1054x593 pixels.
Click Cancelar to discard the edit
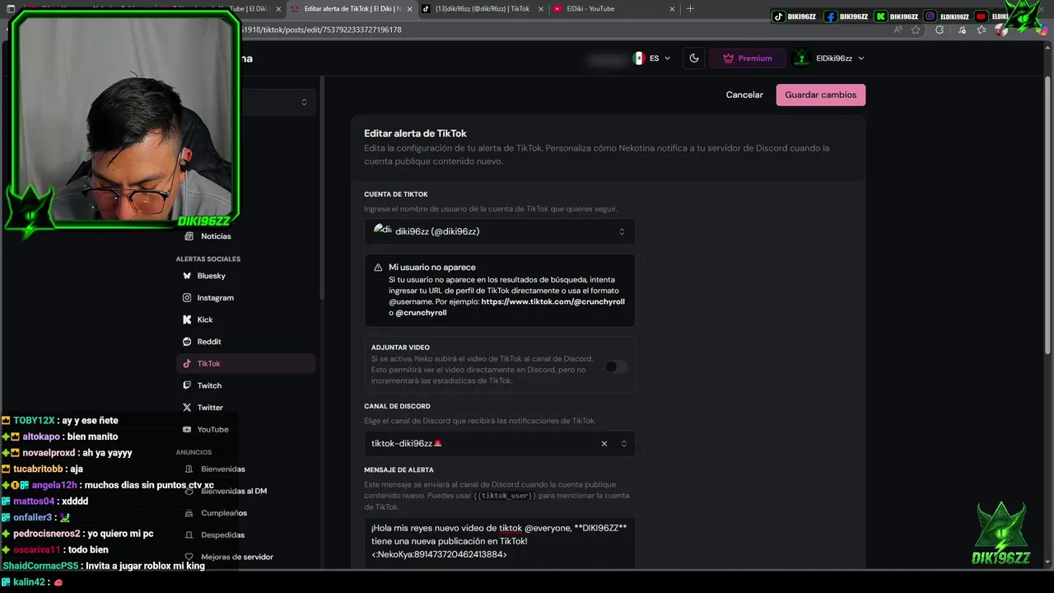(x=744, y=95)
